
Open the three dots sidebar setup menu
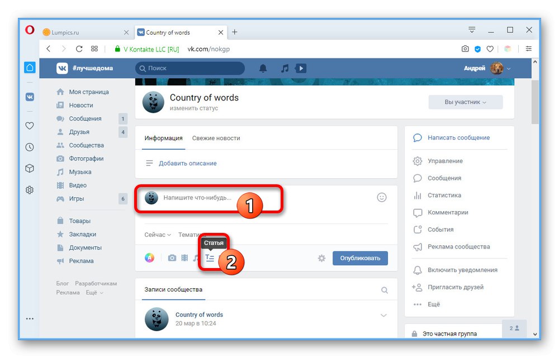pos(30,319)
